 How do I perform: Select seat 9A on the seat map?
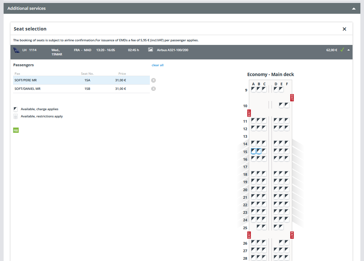(253, 89)
